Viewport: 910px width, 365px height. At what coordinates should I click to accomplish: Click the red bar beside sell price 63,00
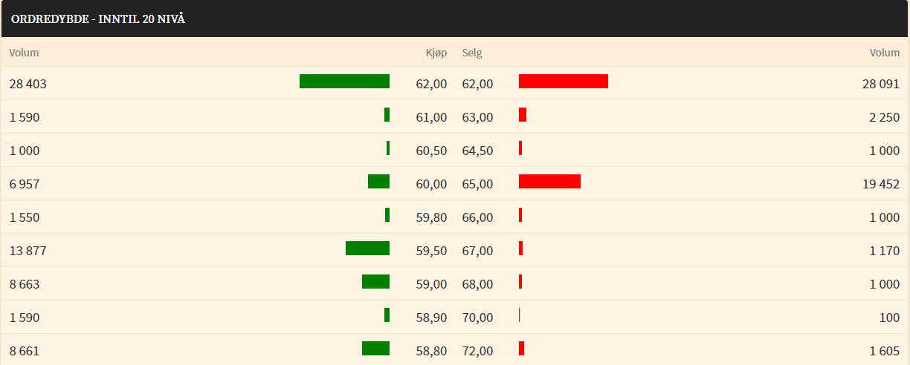tap(523, 115)
